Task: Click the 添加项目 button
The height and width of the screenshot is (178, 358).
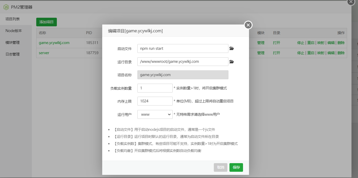Action: pos(46,22)
